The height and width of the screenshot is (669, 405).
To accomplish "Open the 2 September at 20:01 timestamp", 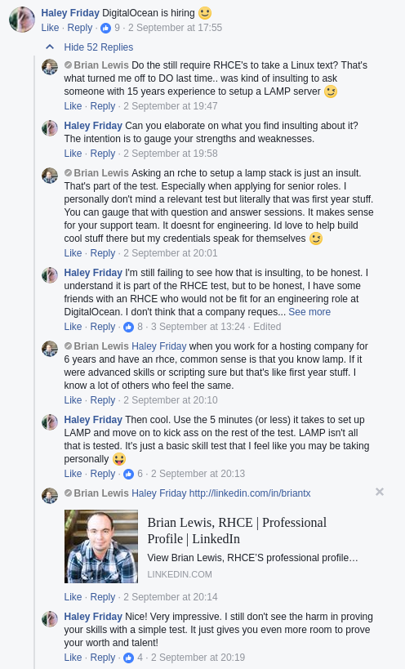I will click(x=171, y=253).
